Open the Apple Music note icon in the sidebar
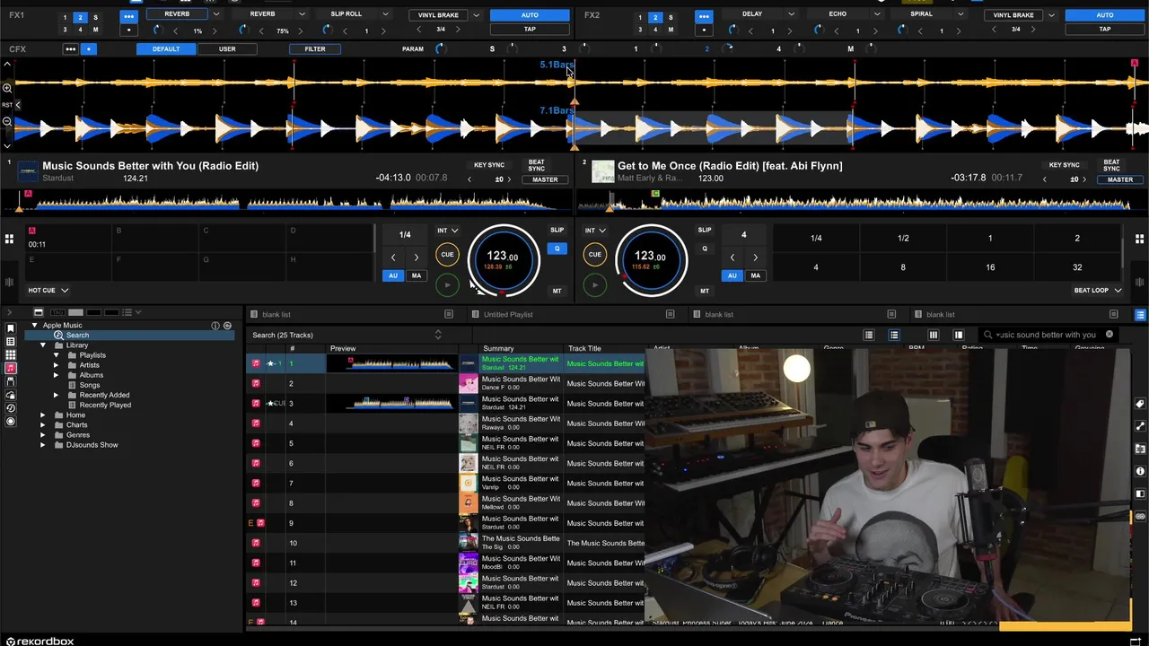The image size is (1149, 646). [x=10, y=368]
